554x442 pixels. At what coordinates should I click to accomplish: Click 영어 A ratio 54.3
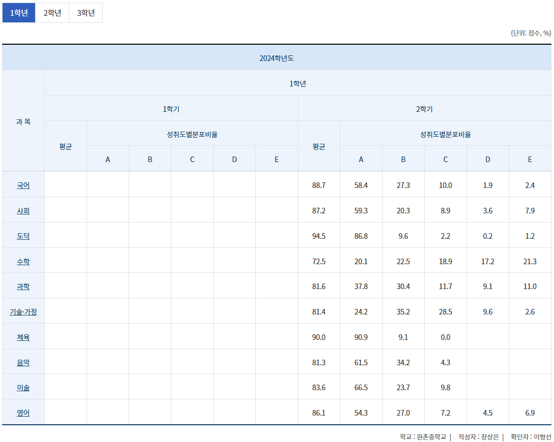point(361,413)
